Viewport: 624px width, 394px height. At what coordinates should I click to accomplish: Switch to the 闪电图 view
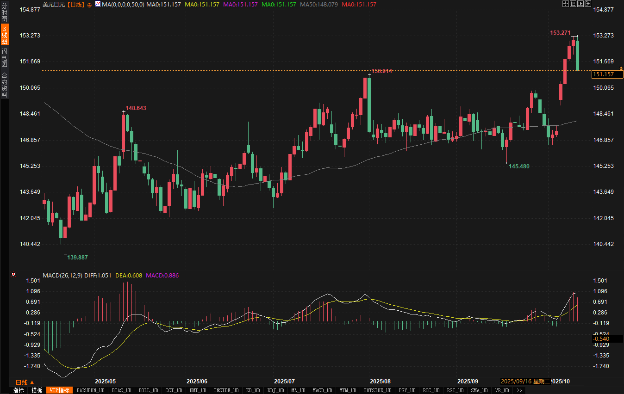coord(4,58)
